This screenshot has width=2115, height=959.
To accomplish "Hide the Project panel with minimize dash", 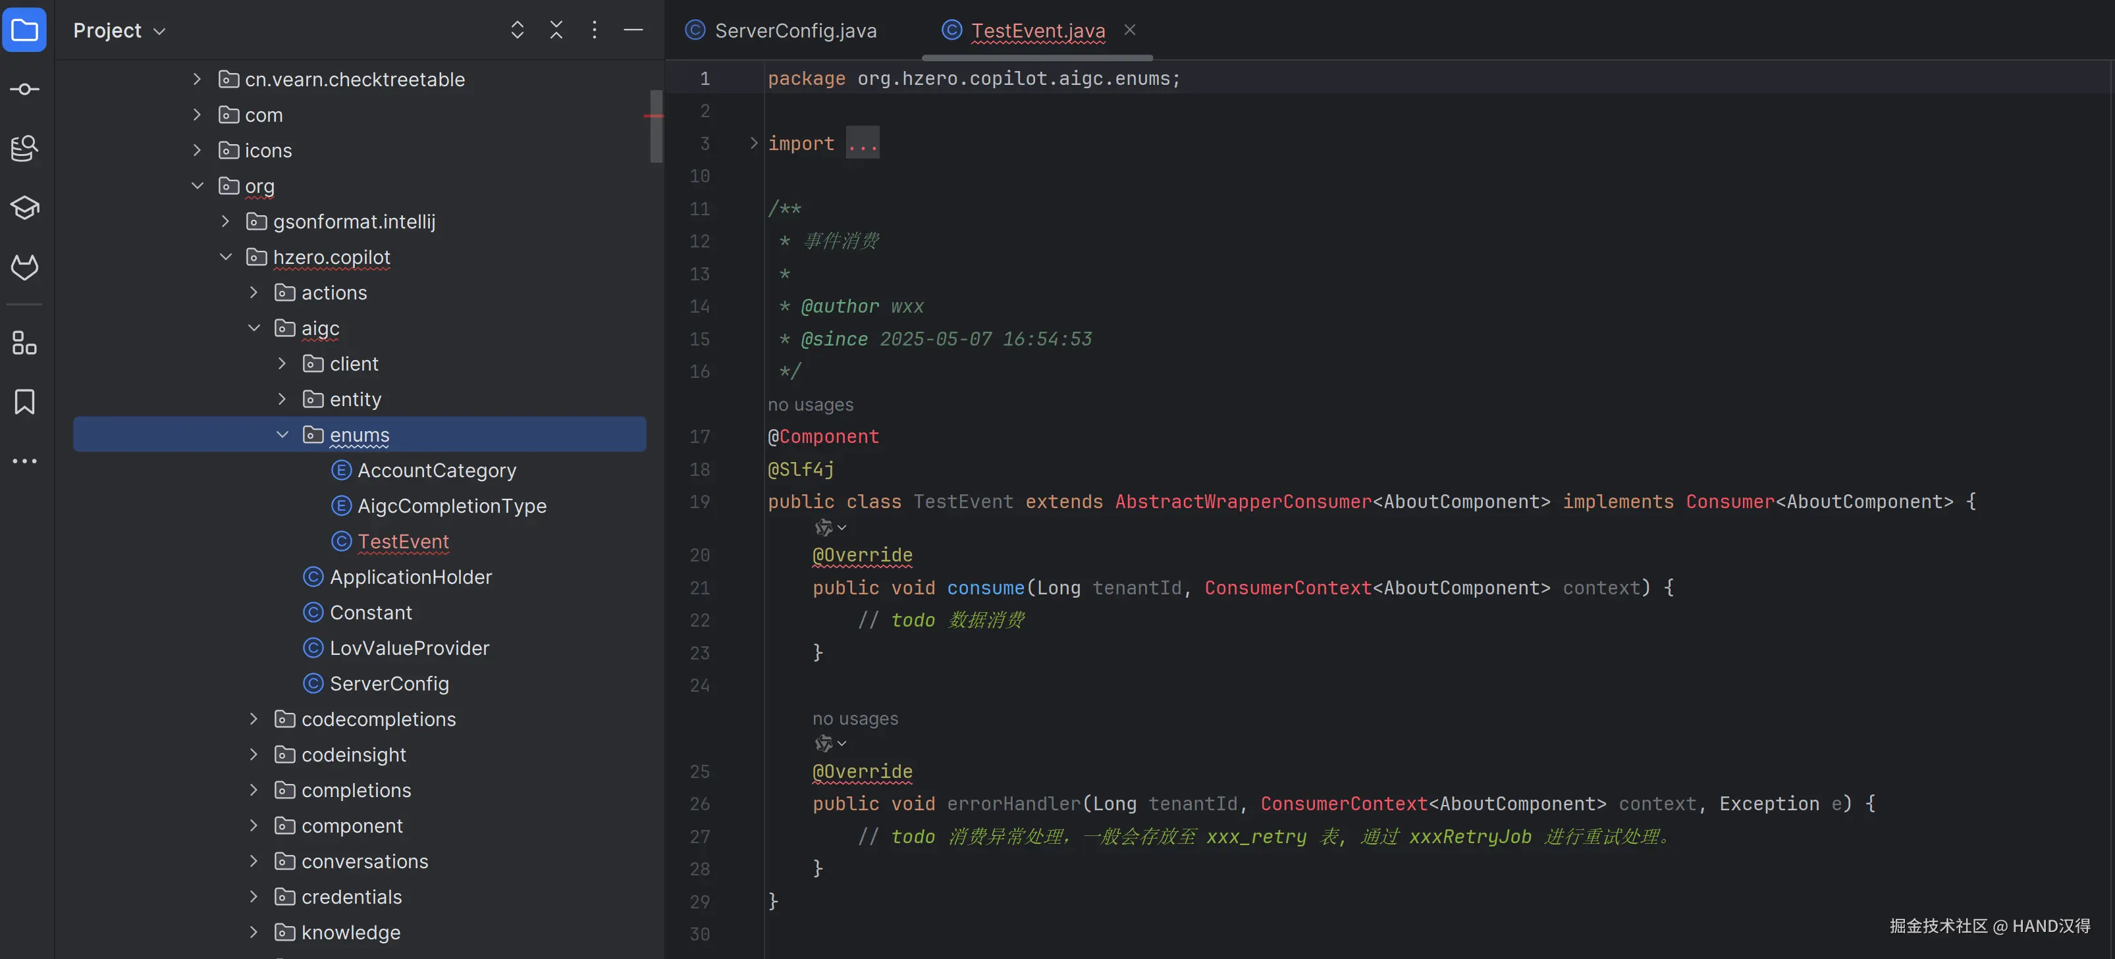I will point(633,30).
